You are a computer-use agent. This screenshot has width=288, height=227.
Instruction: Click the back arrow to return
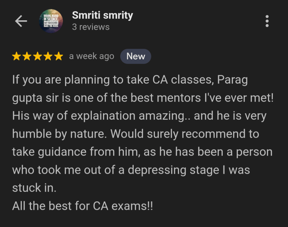point(21,21)
